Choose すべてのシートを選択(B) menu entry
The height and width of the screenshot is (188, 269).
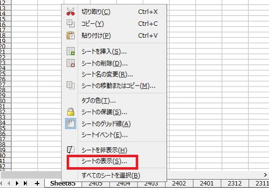tap(114, 175)
